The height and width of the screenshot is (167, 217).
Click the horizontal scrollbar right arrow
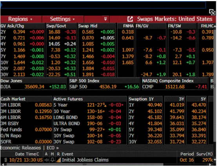210,165
